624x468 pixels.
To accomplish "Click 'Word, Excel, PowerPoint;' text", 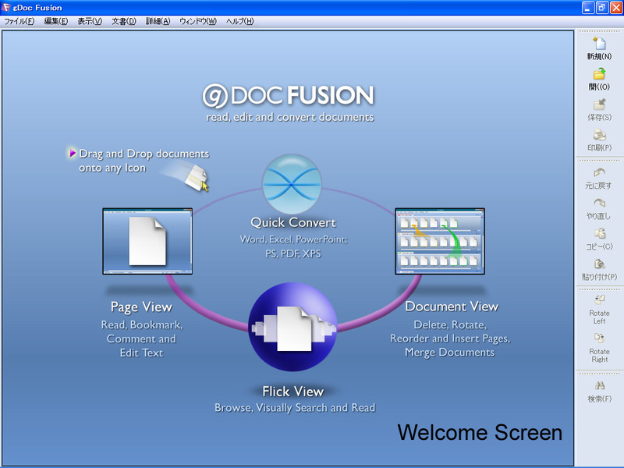I will pyautogui.click(x=294, y=239).
